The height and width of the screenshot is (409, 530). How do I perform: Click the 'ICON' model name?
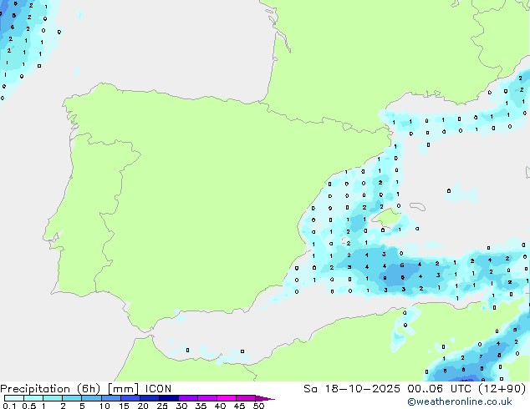[158, 389]
